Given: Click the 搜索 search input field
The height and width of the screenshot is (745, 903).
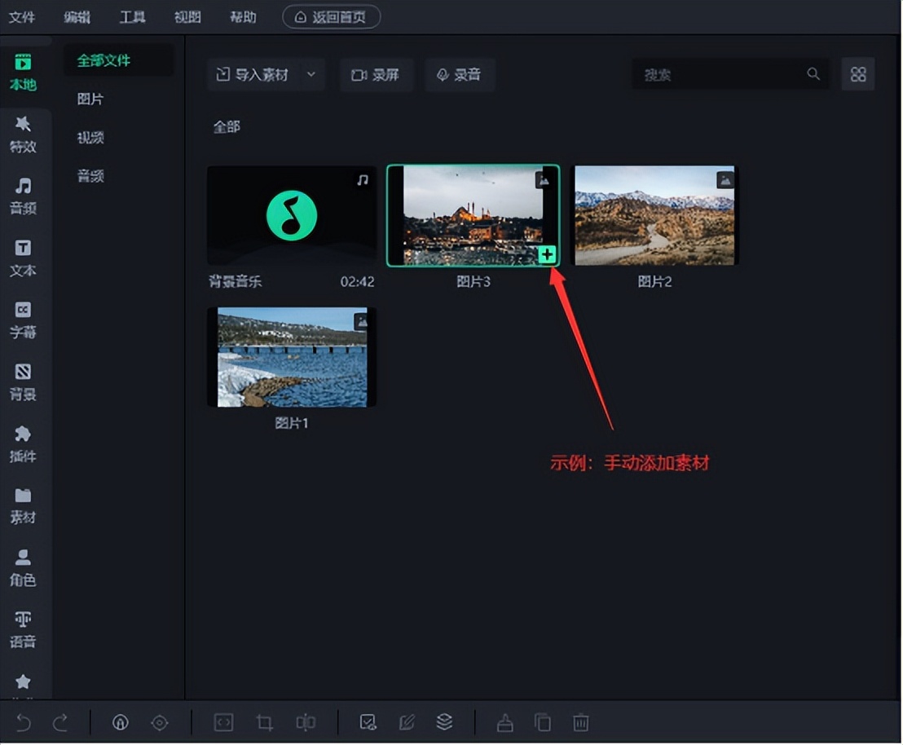Looking at the screenshot, I should click(x=721, y=74).
